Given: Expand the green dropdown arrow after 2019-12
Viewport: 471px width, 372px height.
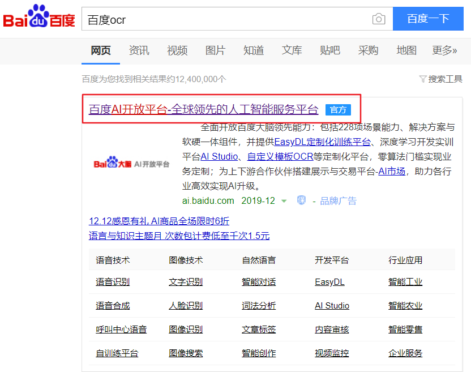Looking at the screenshot, I should [x=284, y=201].
